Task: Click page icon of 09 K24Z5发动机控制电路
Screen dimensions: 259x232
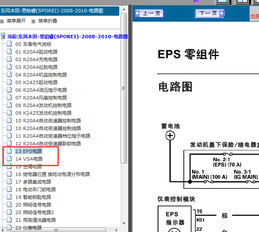Action: 9,113
